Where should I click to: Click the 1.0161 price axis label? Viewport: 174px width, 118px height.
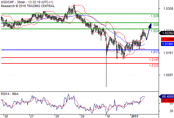[168, 53]
